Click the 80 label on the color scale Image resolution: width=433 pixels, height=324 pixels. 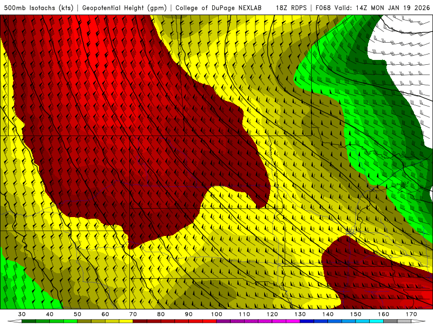coord(161,314)
